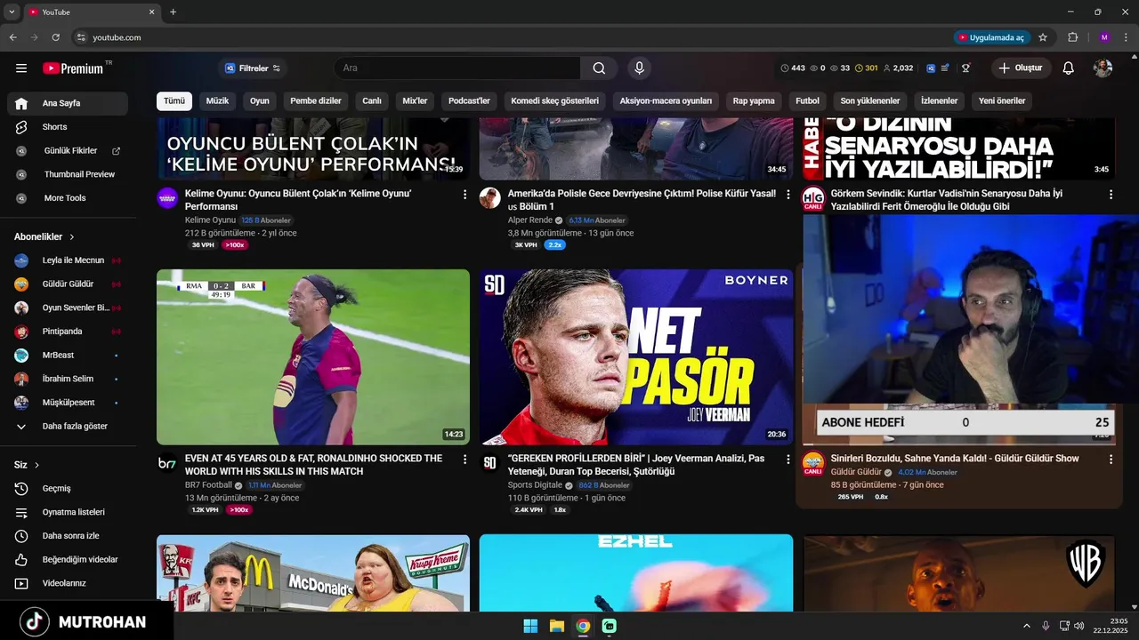
Task: Click Uygulamada aç in address bar
Action: point(991,37)
